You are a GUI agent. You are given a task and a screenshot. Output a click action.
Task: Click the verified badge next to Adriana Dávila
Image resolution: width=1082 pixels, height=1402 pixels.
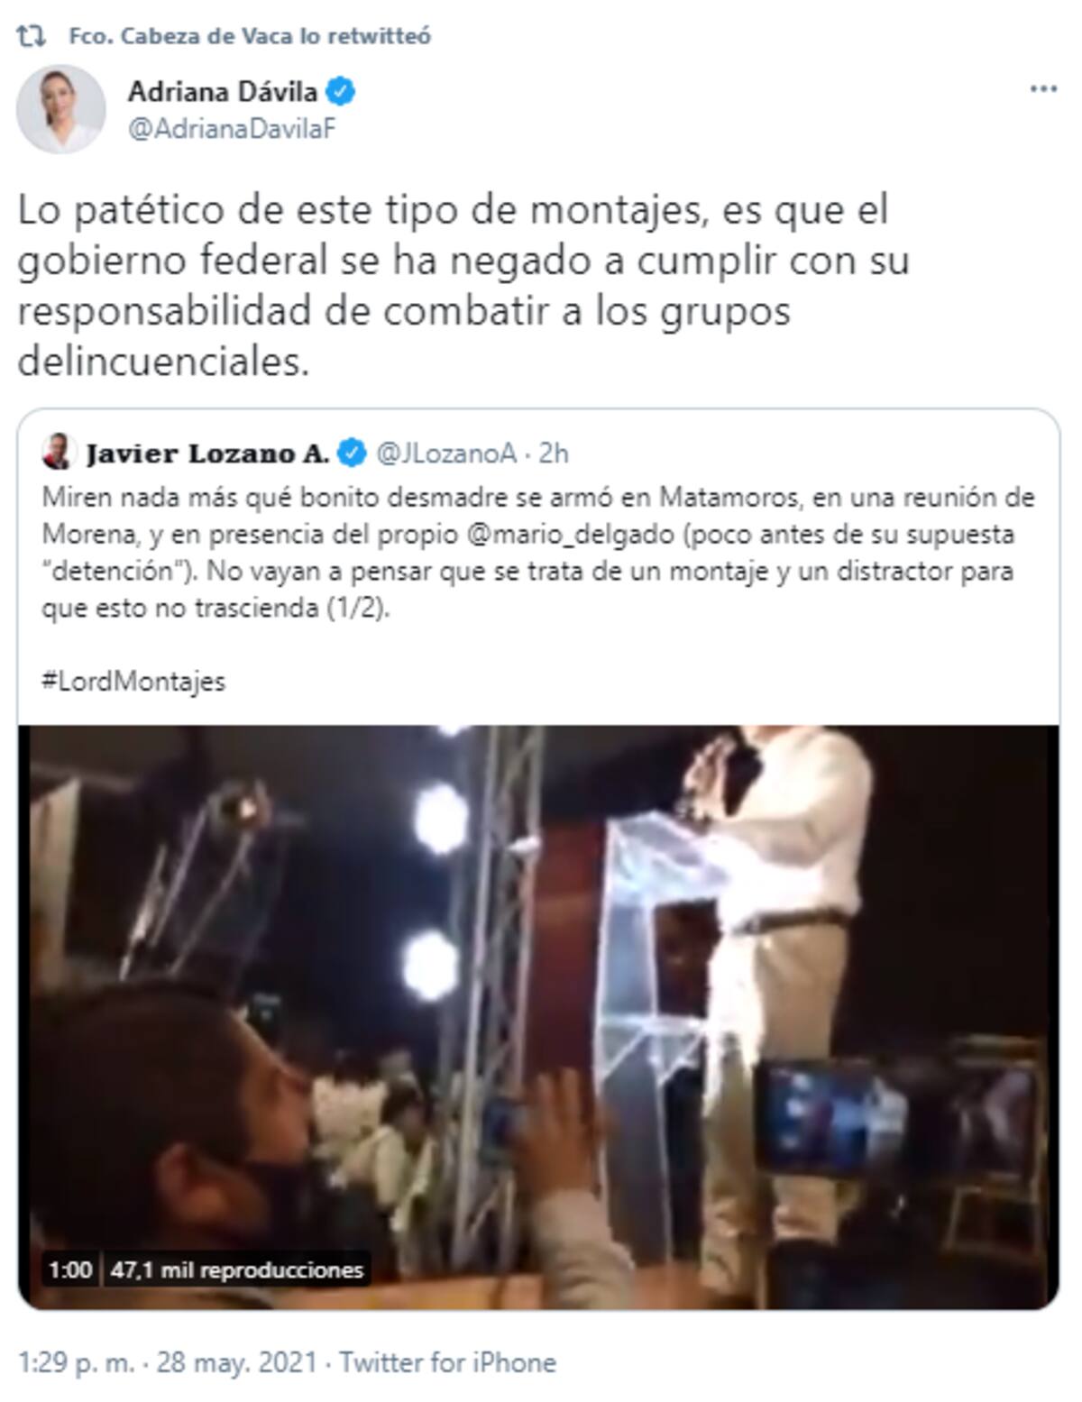pyautogui.click(x=341, y=91)
